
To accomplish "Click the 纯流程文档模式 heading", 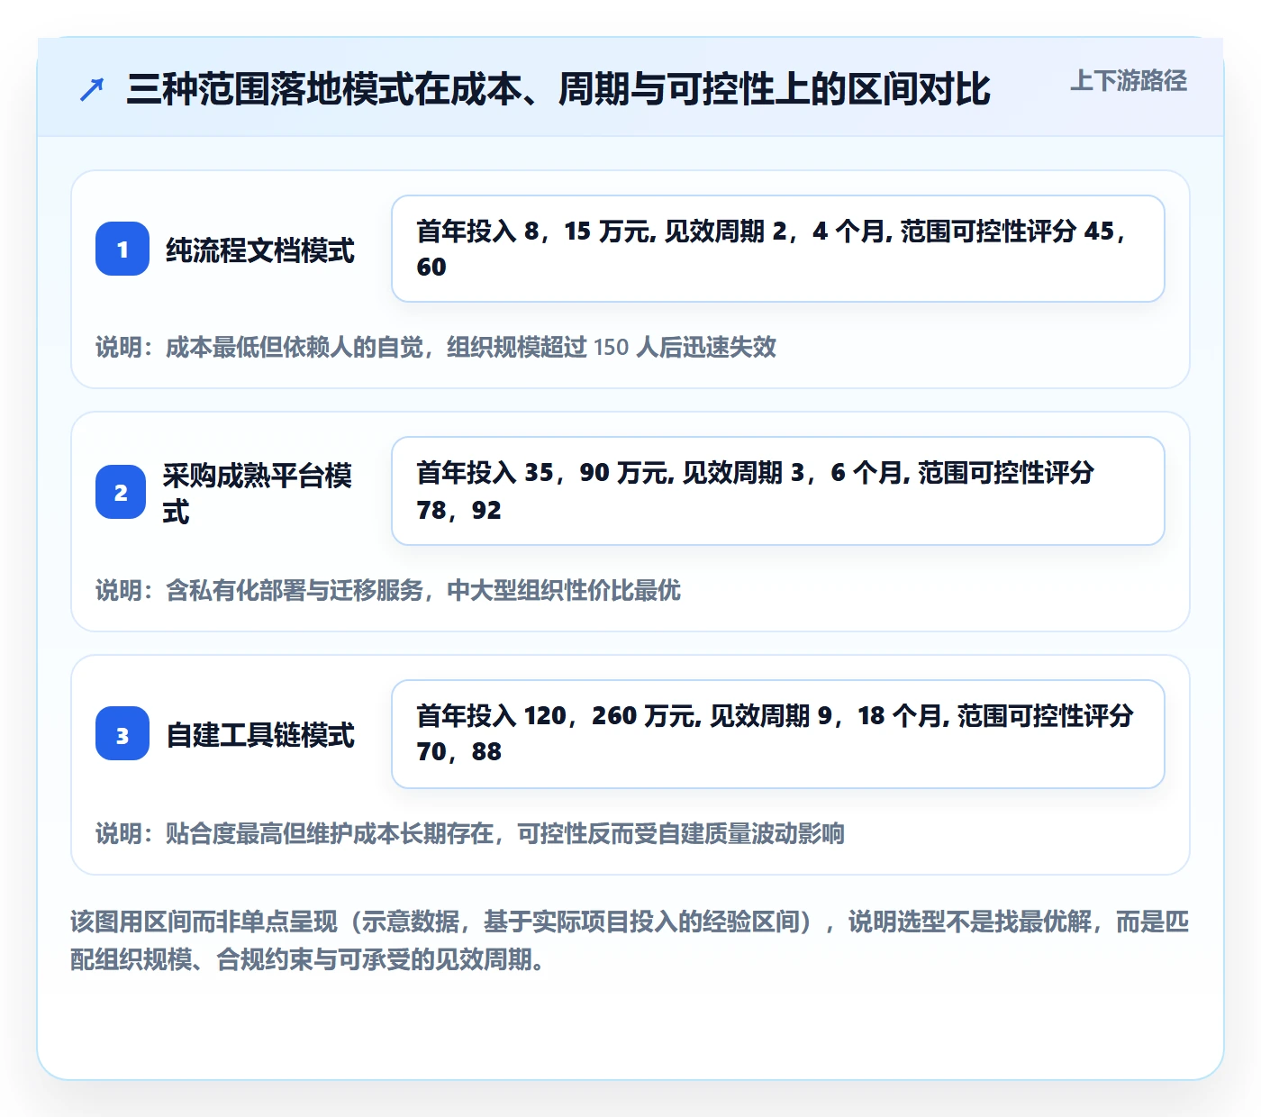I will (260, 250).
